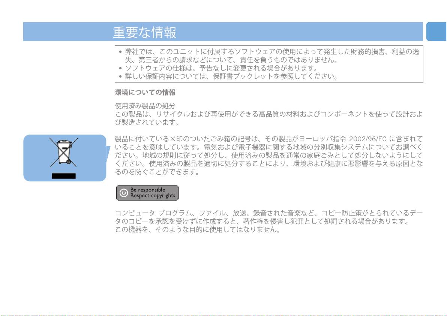Click the paragraph starting with この製品は、リサイクル
The width and height of the screenshot is (447, 316).
[268, 118]
